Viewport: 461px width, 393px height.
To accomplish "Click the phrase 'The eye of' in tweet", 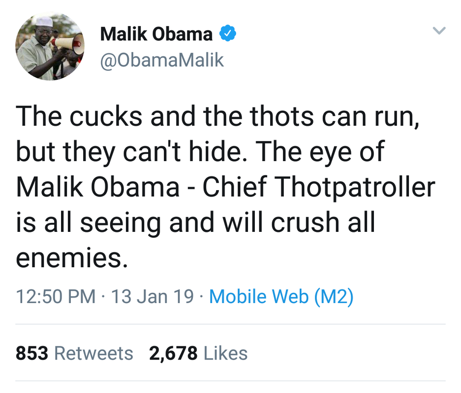I will 320,152.
